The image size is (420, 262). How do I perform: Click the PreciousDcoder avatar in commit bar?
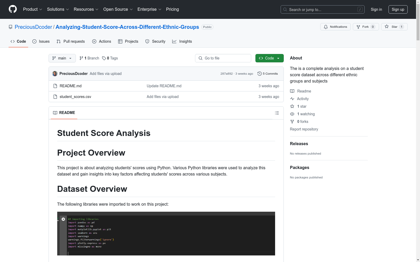(55, 74)
